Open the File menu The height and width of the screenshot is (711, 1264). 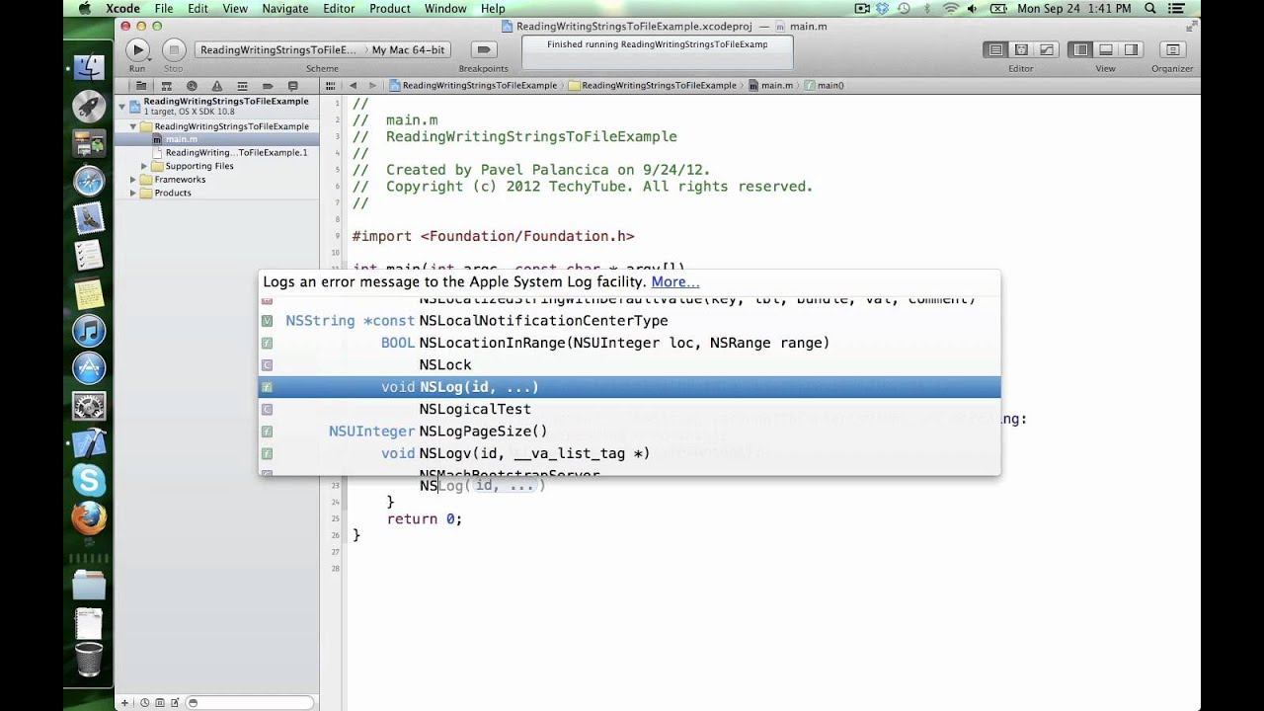164,9
